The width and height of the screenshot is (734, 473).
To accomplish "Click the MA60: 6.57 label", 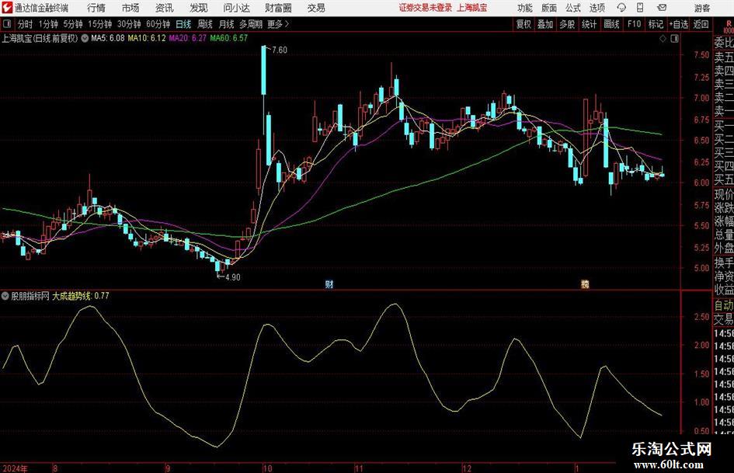I will click(228, 38).
